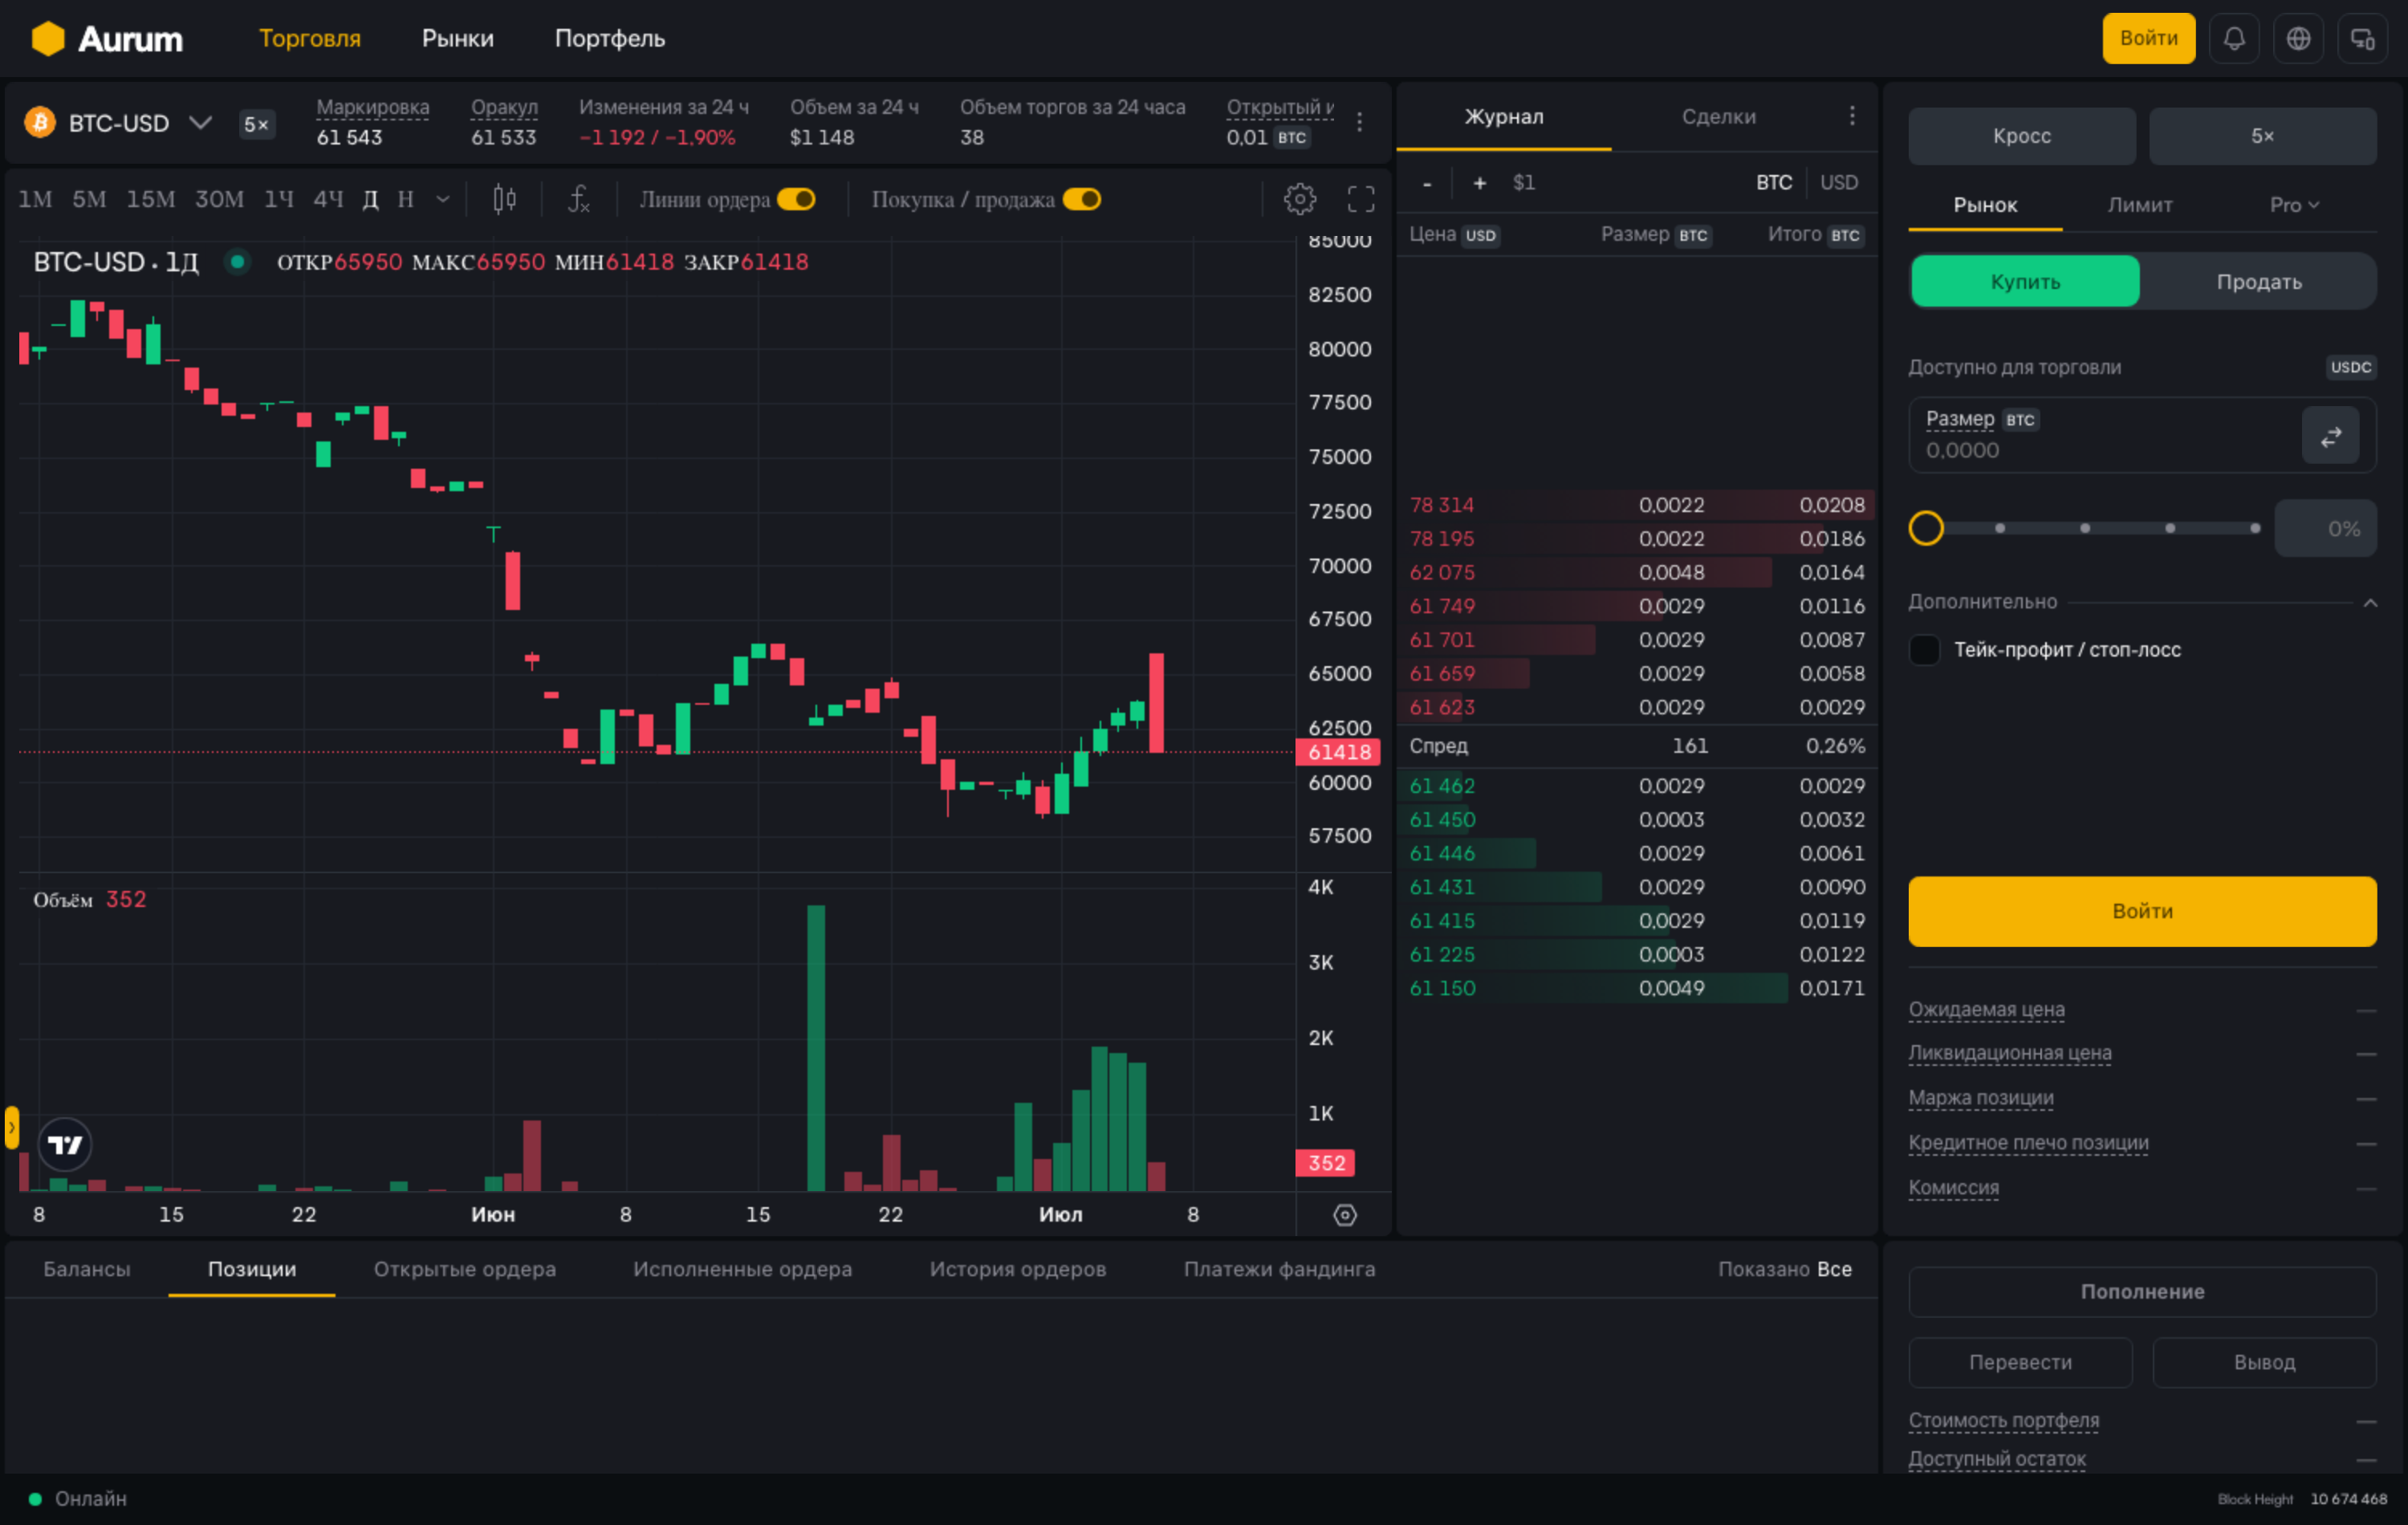The height and width of the screenshot is (1525, 2408).
Task: Decrease order book grouping with minus
Action: pyautogui.click(x=1427, y=183)
